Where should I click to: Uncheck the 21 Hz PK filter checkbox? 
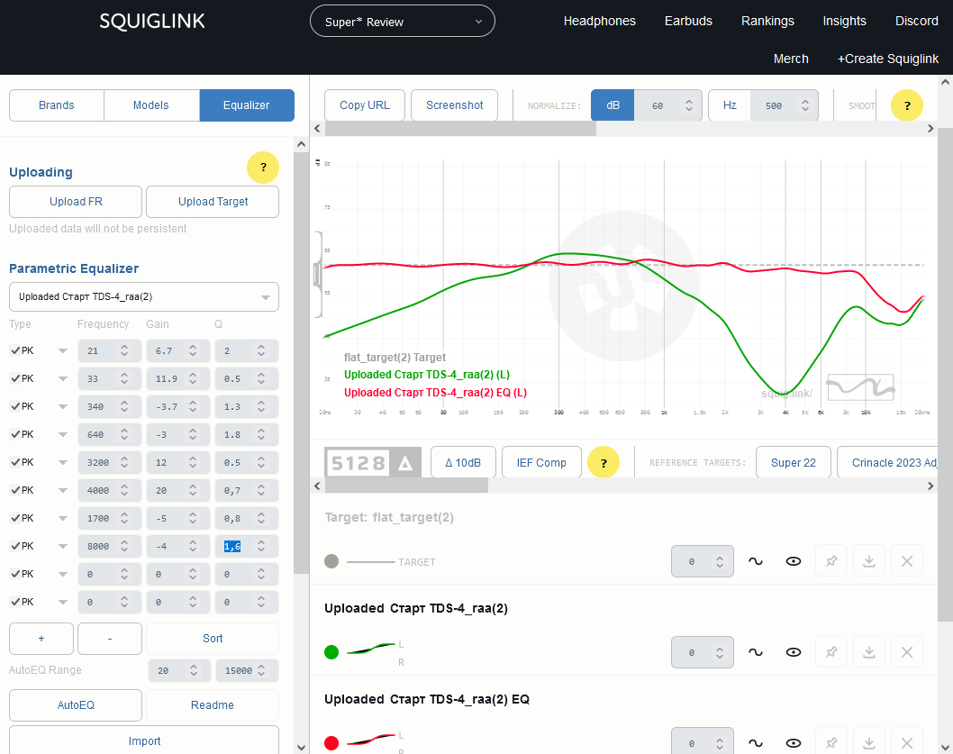pyautogui.click(x=14, y=351)
